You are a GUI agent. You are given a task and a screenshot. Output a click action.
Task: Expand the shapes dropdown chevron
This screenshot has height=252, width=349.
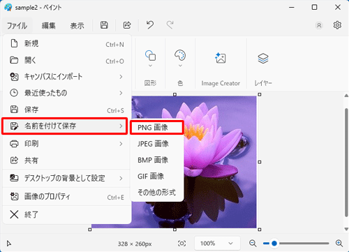click(x=150, y=66)
